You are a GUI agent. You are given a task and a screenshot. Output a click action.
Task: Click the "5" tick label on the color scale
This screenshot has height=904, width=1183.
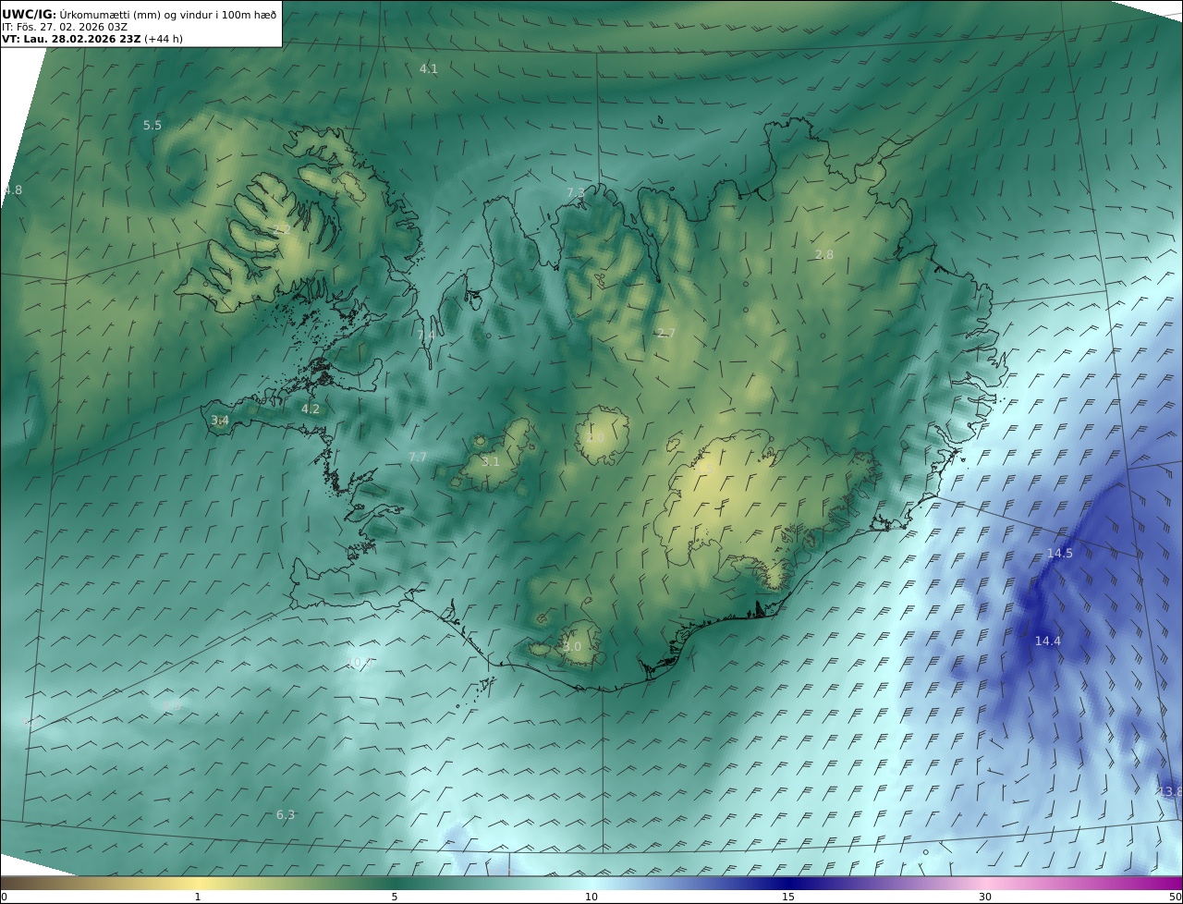tap(395, 897)
